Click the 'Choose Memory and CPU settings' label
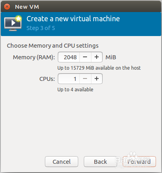This screenshot has width=162, height=173. [53, 46]
